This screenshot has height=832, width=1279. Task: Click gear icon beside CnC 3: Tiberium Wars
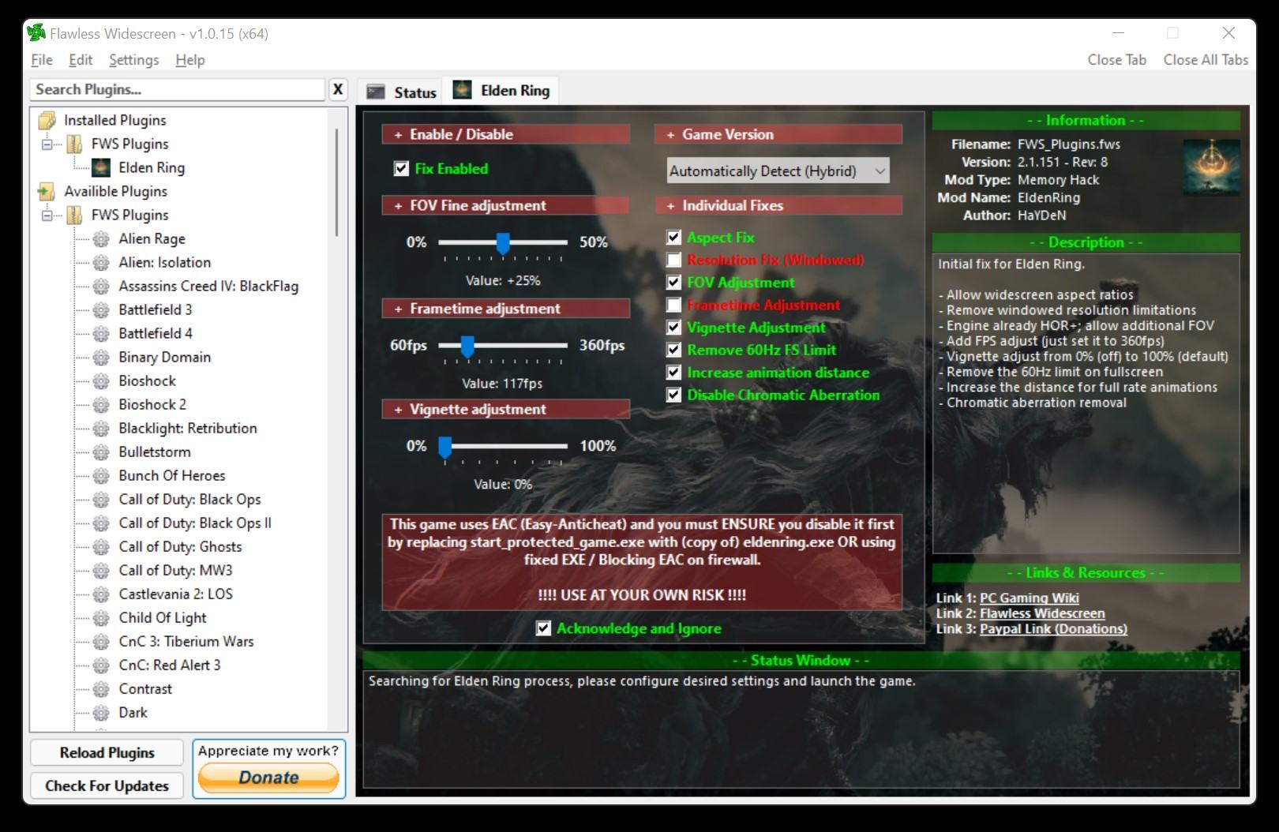[101, 641]
